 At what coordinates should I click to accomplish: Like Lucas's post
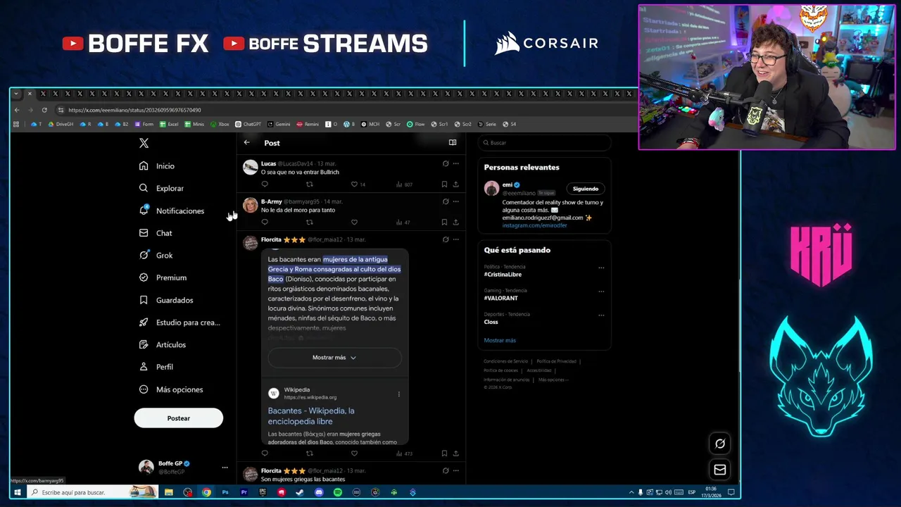pyautogui.click(x=354, y=184)
